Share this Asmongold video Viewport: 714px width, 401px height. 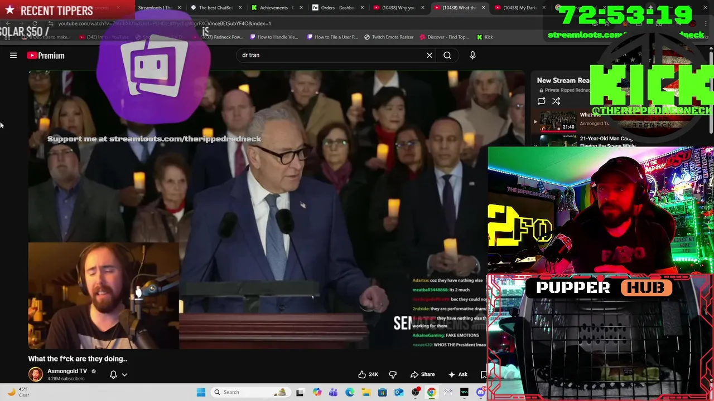(x=422, y=374)
